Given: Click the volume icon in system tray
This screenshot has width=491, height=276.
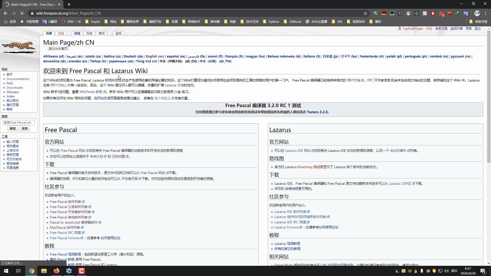Looking at the screenshot, I should 447,271.
